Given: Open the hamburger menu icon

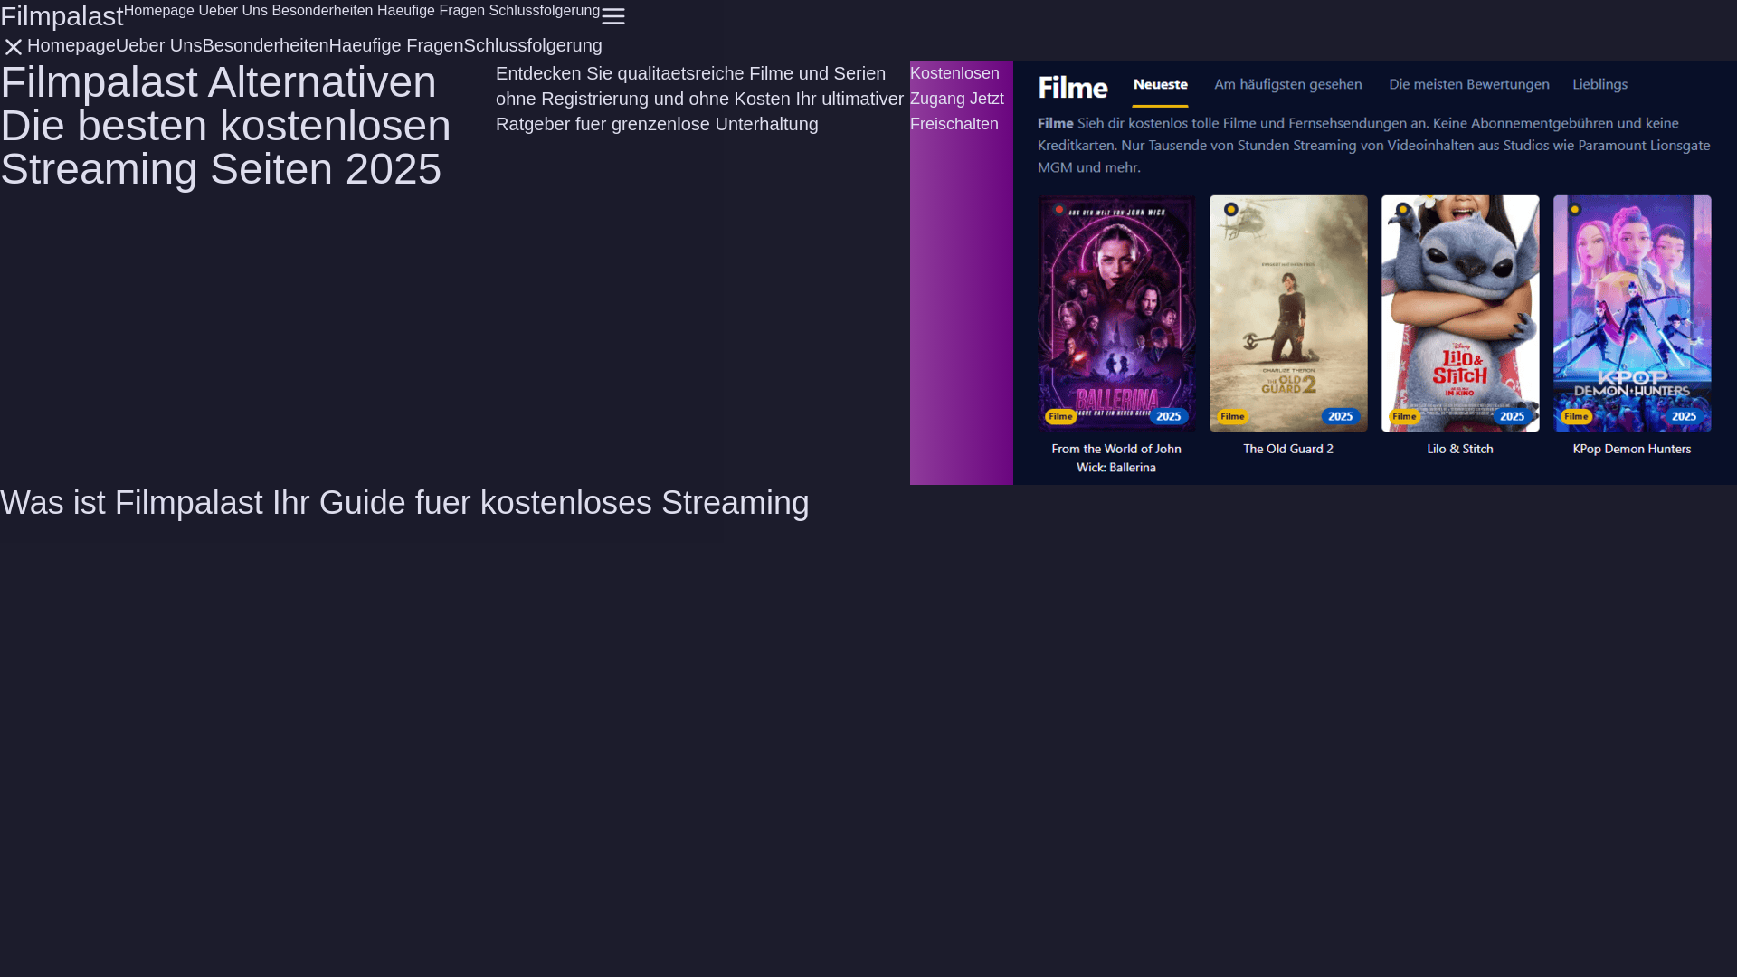Looking at the screenshot, I should [x=613, y=16].
